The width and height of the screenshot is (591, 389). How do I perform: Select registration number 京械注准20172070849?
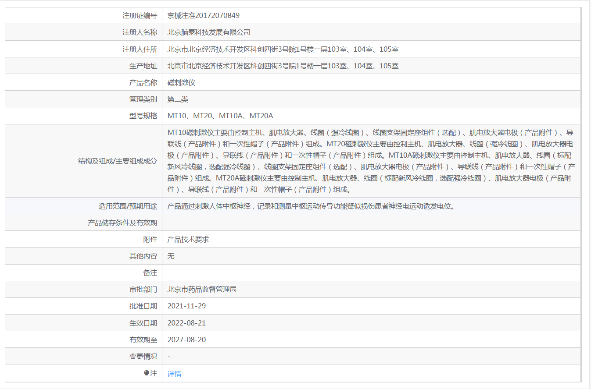coord(204,16)
